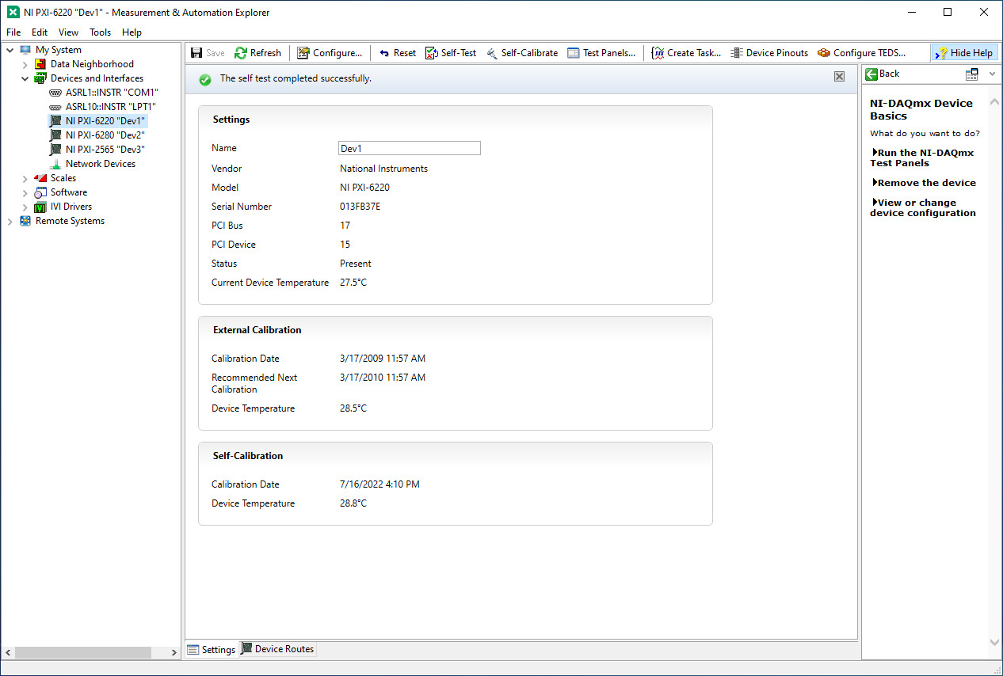Click the Dev2 device card icon
Screen dimensions: 1003x676
pos(55,135)
